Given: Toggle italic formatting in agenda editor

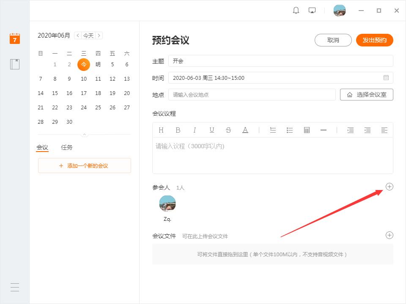Looking at the screenshot, I should click(x=195, y=130).
